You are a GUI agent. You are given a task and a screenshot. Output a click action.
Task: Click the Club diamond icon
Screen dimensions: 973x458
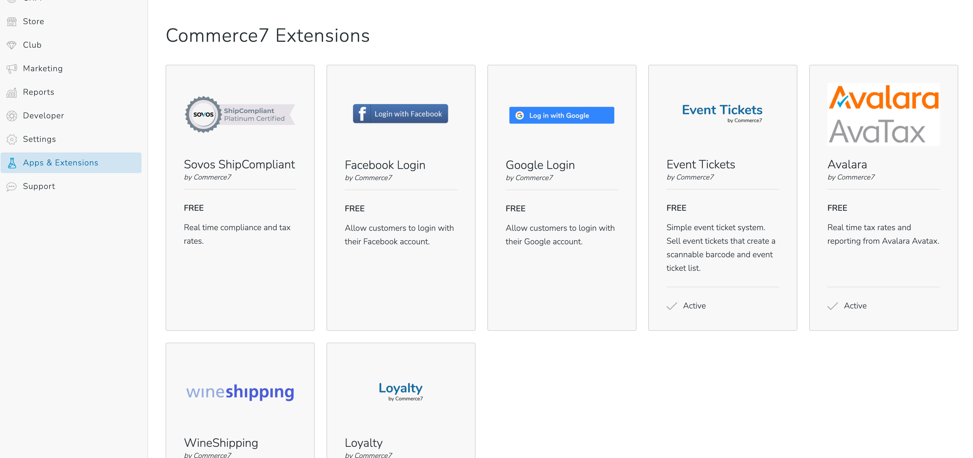pyautogui.click(x=12, y=45)
